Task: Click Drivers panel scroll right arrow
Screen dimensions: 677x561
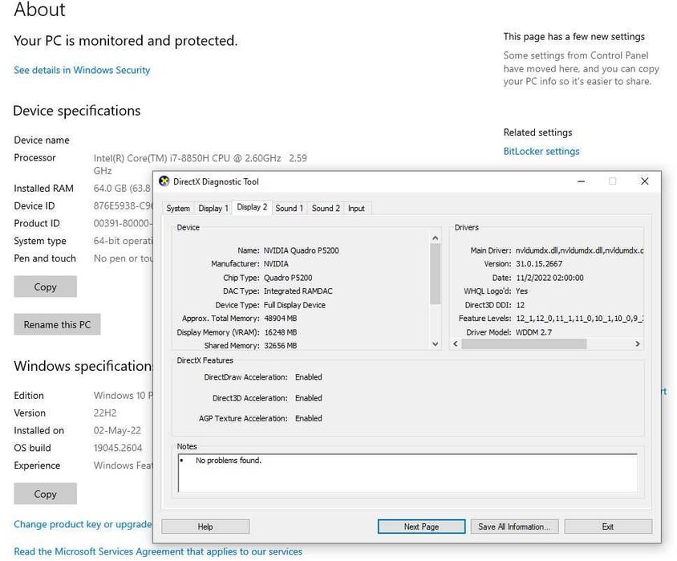Action: [x=638, y=344]
